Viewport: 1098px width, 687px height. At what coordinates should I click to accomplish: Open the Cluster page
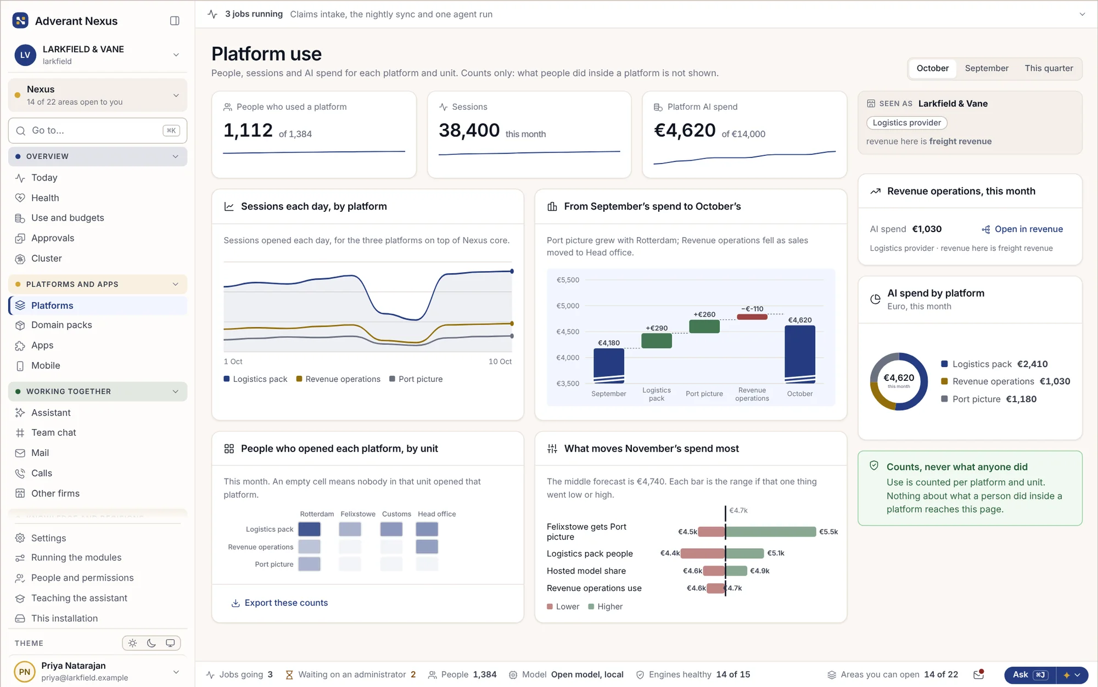pos(98,258)
